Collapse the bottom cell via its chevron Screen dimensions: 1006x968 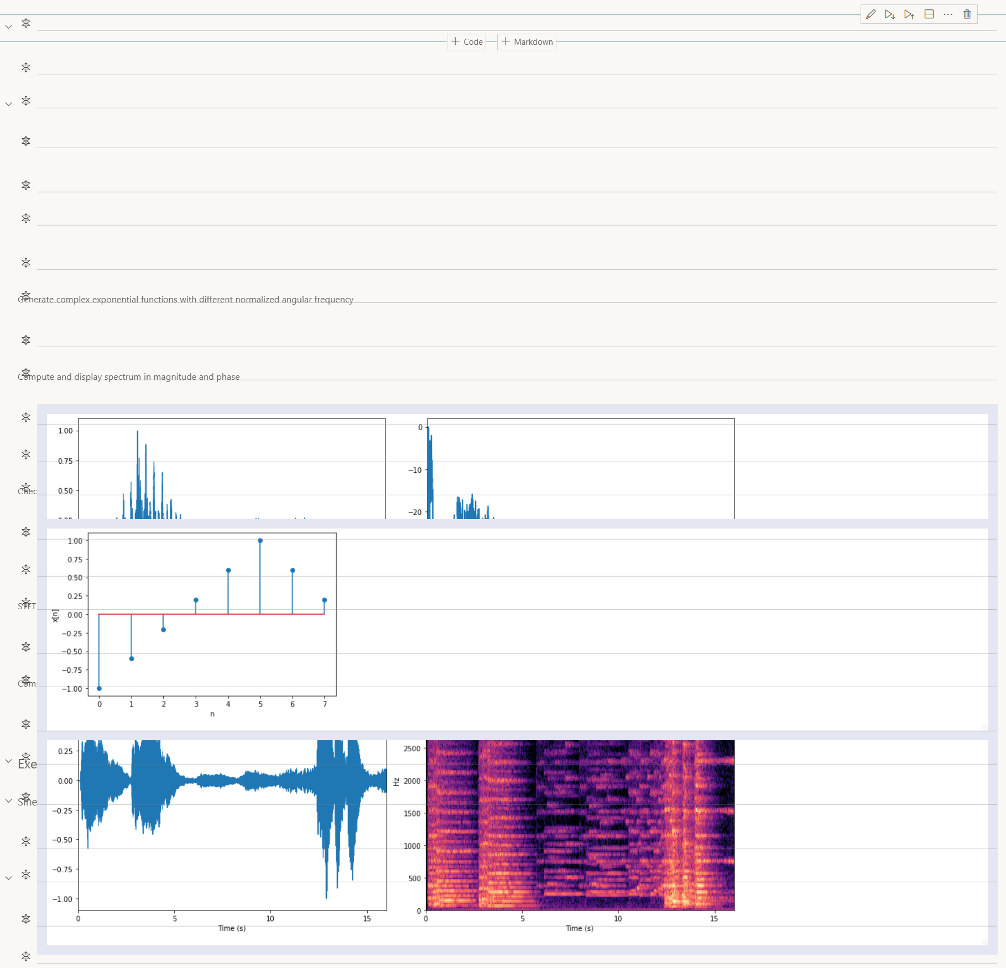(x=8, y=877)
